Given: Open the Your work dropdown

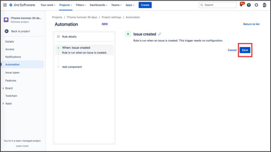Looking at the screenshot, I should (x=48, y=5).
